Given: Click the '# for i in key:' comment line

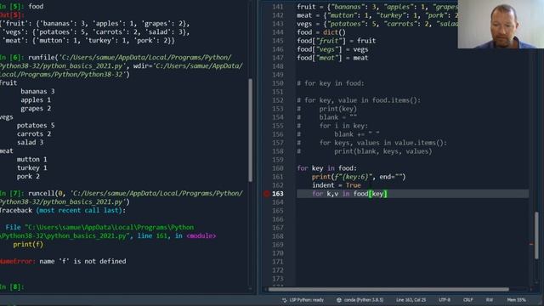Looking at the screenshot, I should [x=332, y=126].
